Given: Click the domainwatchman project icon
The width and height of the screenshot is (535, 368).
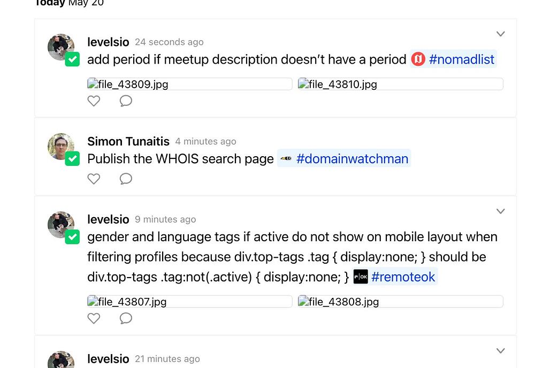Looking at the screenshot, I should click(286, 158).
